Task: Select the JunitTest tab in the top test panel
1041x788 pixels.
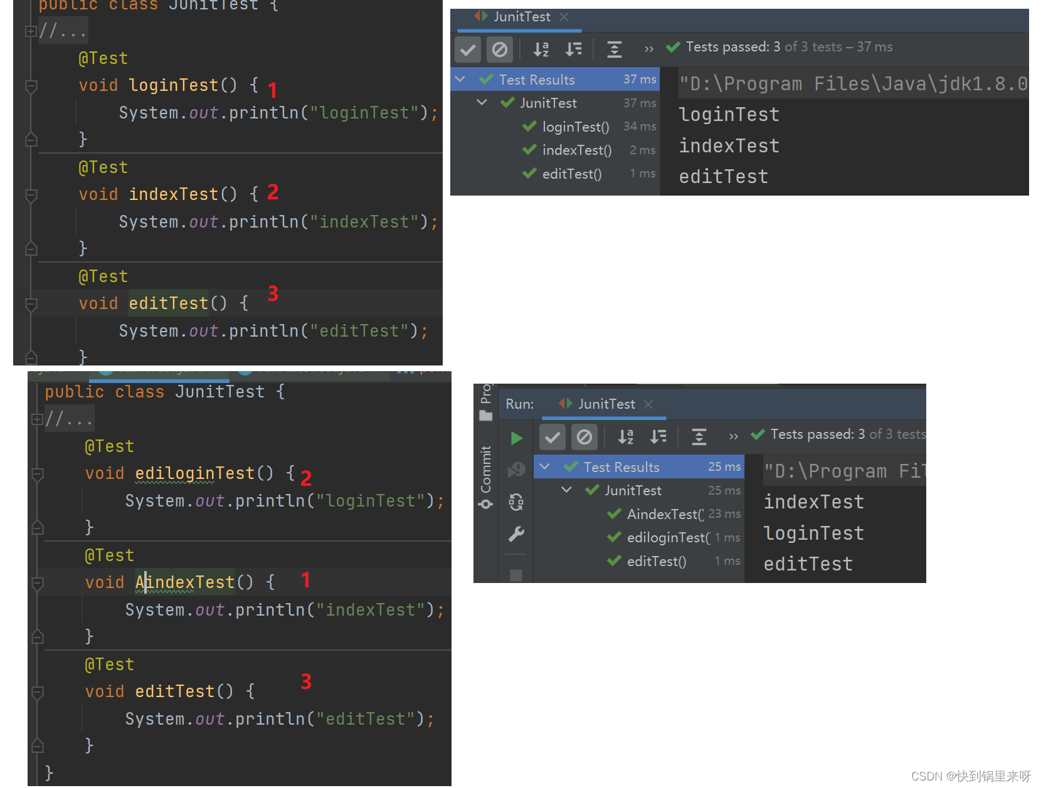Action: 520,17
